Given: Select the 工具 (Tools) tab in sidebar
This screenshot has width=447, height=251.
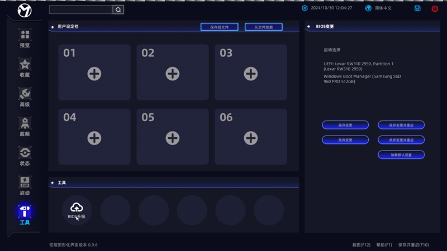Looking at the screenshot, I should click(x=25, y=215).
